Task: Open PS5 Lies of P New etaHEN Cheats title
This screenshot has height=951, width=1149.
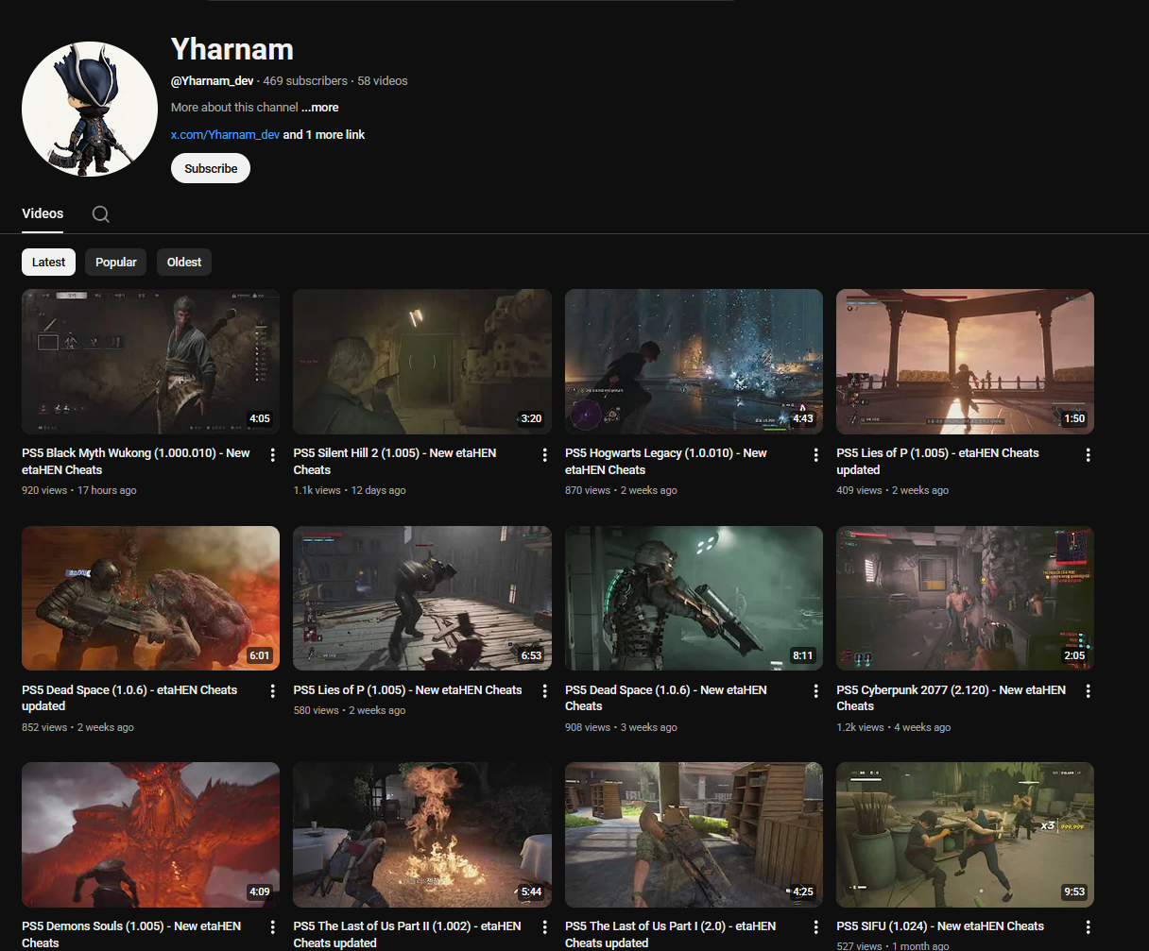Action: 407,690
